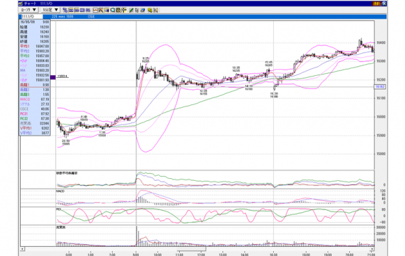Click the 111.1/O symbol code input field
The width and height of the screenshot is (405, 256).
coord(32,16)
